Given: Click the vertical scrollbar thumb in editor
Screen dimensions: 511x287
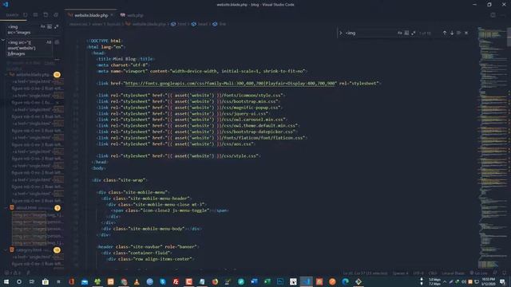Looking at the screenshot, I should point(509,37).
